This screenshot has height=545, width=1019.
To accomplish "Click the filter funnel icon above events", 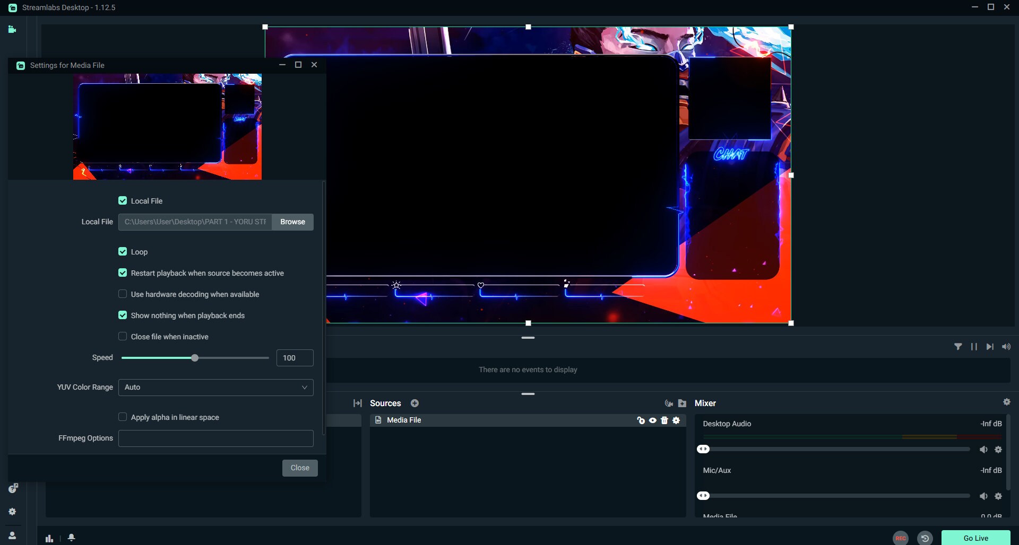I will [x=958, y=346].
